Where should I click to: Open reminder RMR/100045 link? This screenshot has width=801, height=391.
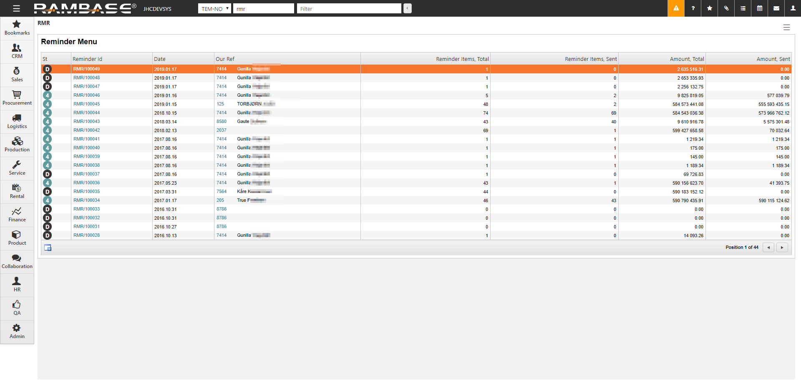(x=86, y=104)
